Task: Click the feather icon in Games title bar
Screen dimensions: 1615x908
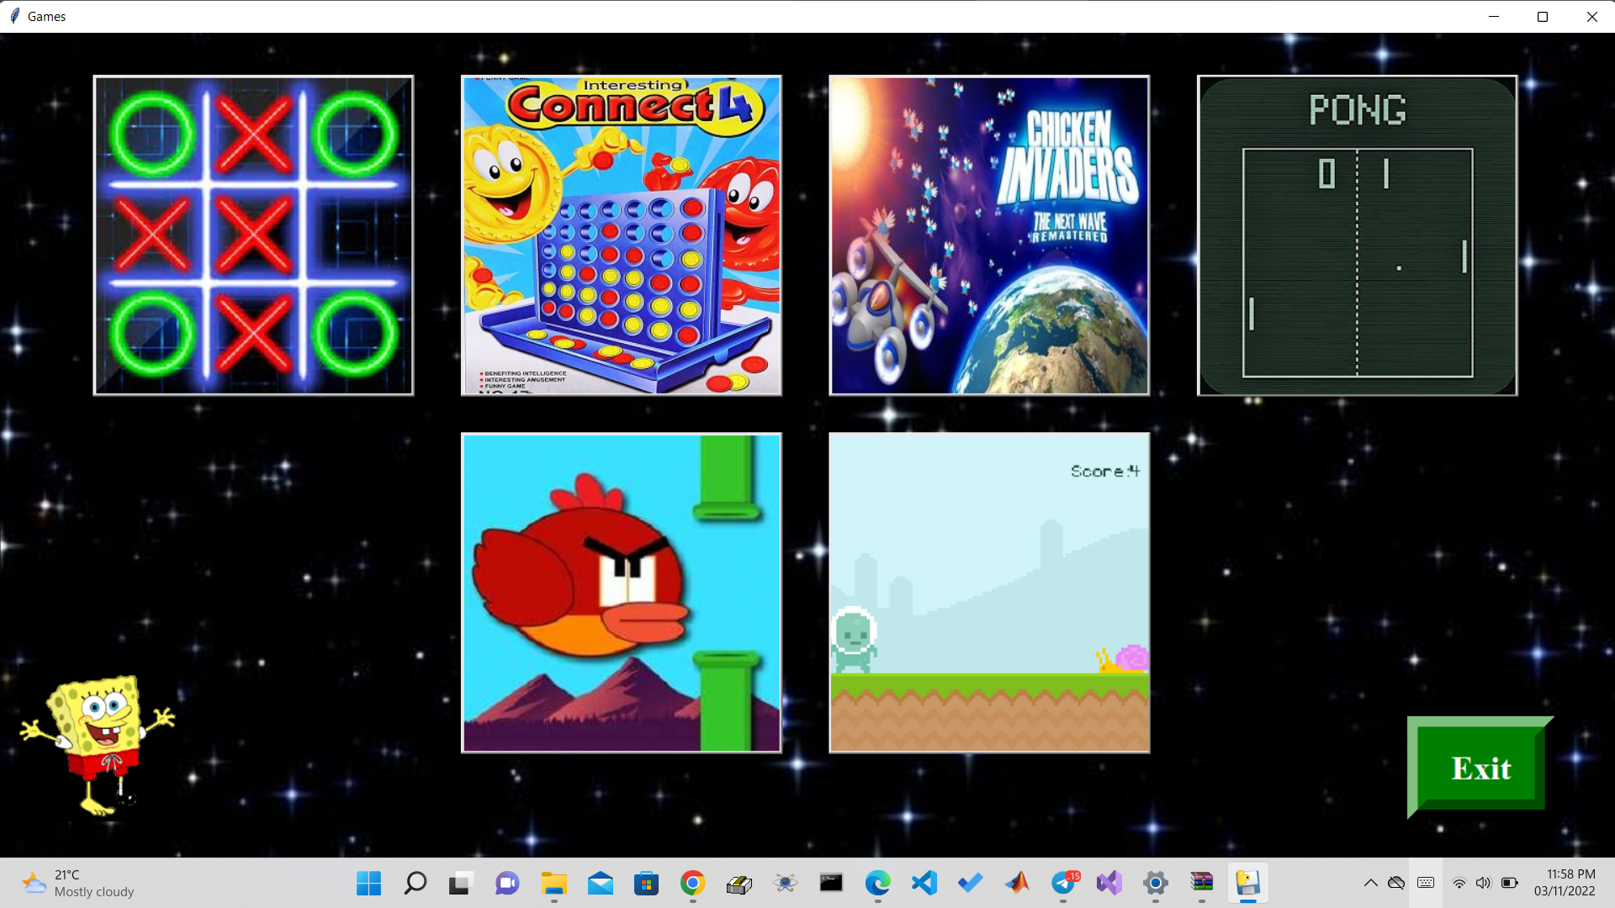Action: click(x=14, y=16)
